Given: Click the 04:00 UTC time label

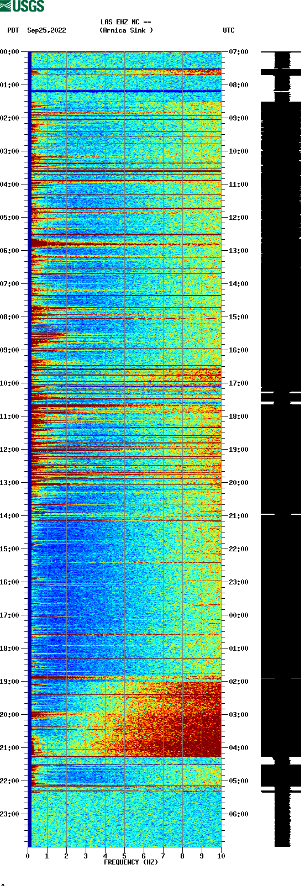Looking at the screenshot, I should (x=239, y=748).
